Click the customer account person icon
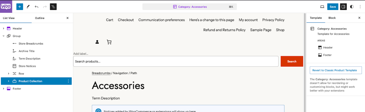Screen dimensions: 365x112 pyautogui.click(x=97, y=42)
